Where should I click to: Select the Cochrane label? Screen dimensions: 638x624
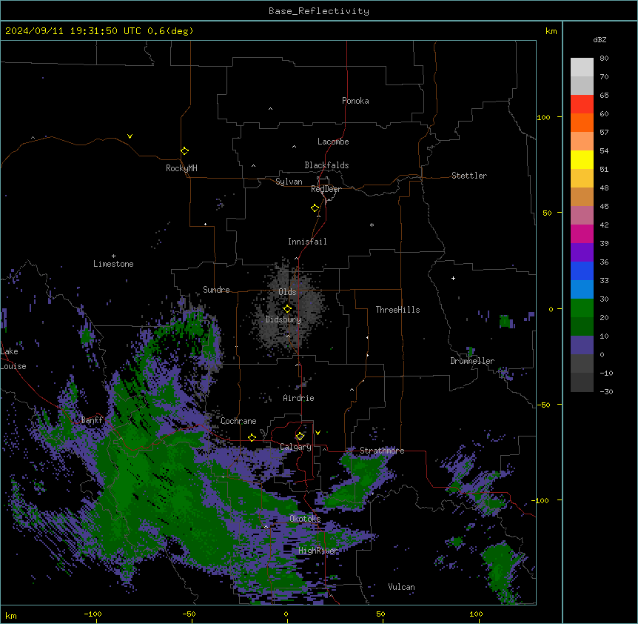point(238,421)
